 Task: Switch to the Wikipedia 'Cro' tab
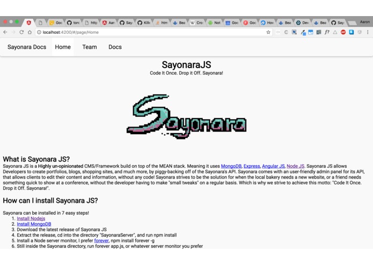click(197, 23)
